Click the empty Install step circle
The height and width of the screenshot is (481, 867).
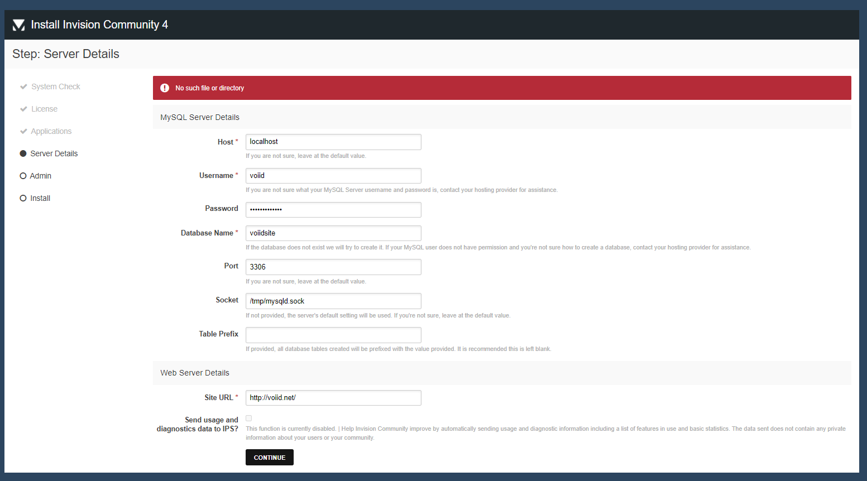(23, 198)
